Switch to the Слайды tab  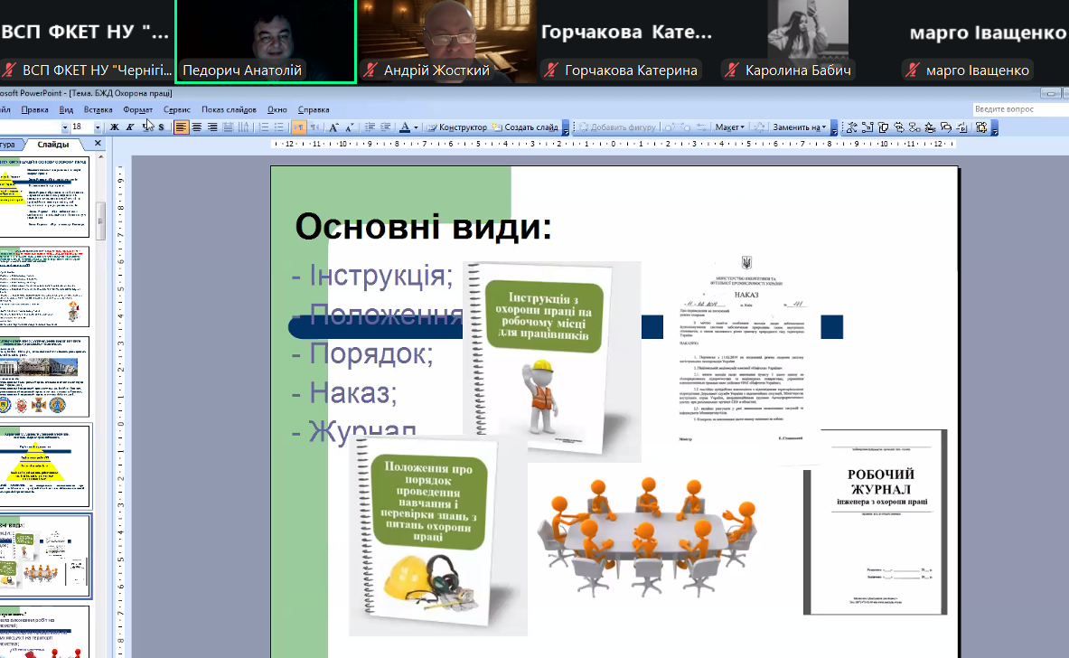coord(54,145)
